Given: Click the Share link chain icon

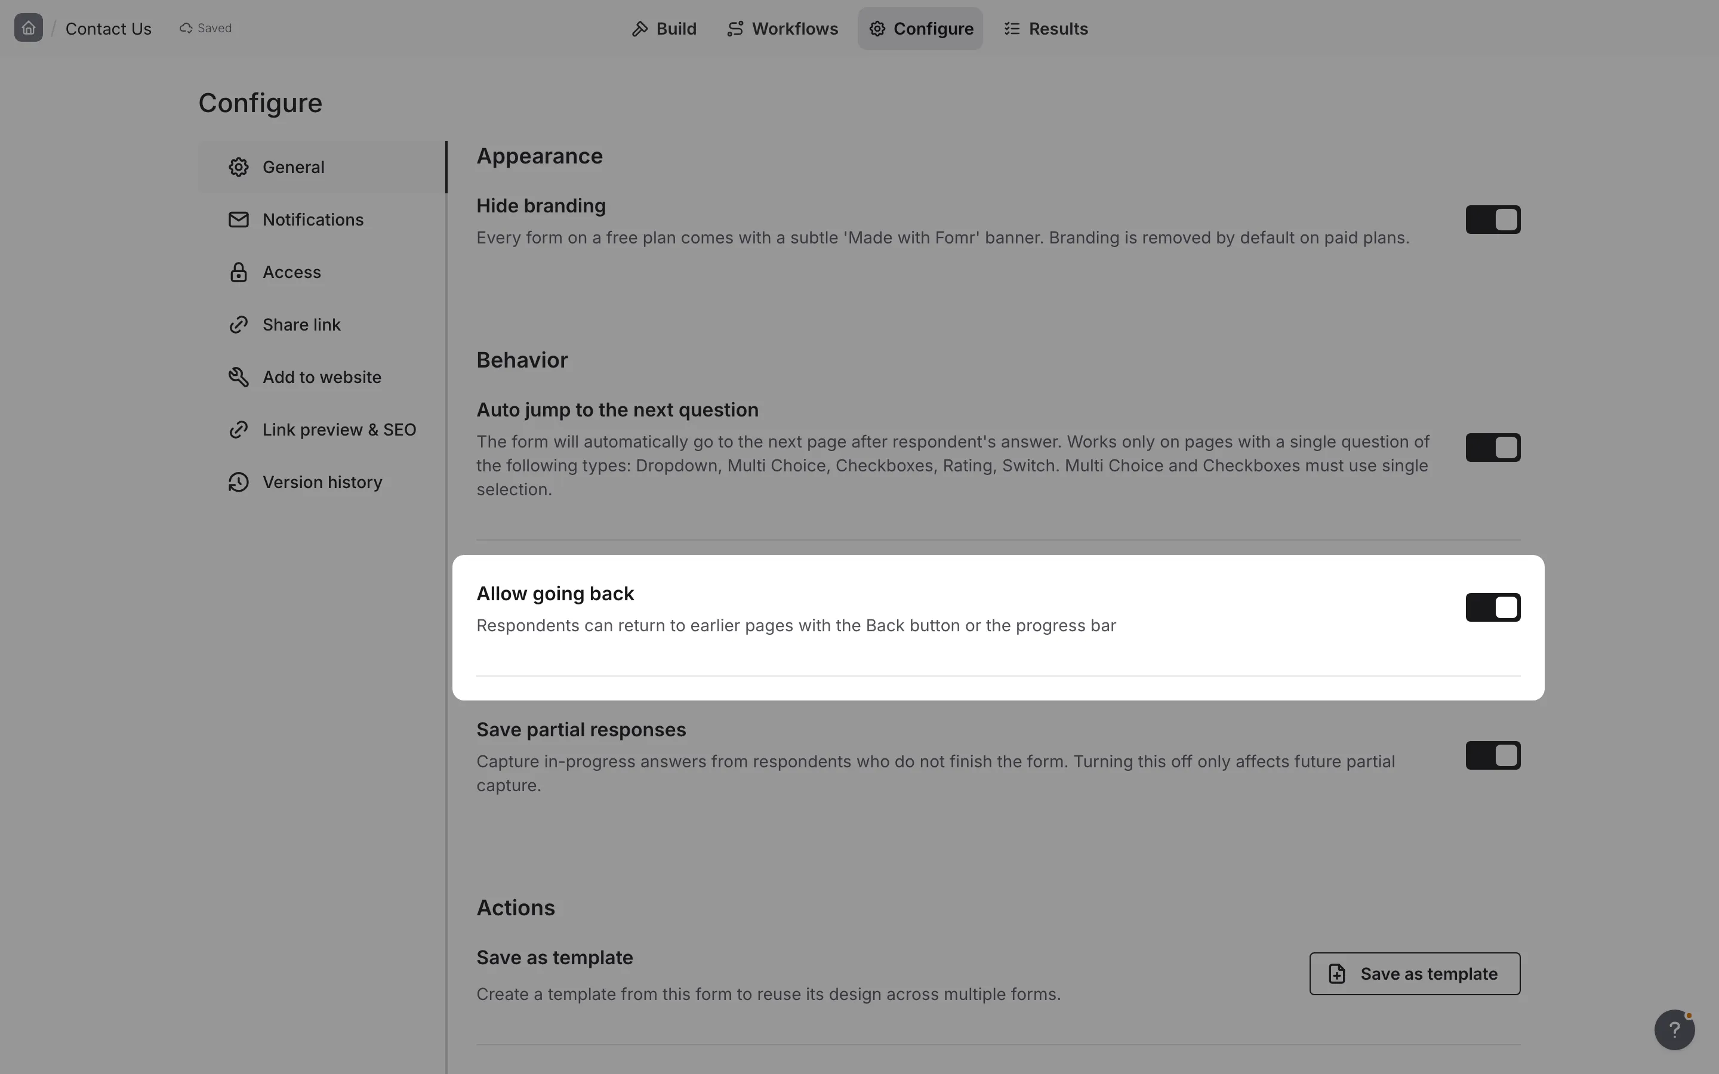Looking at the screenshot, I should point(239,325).
